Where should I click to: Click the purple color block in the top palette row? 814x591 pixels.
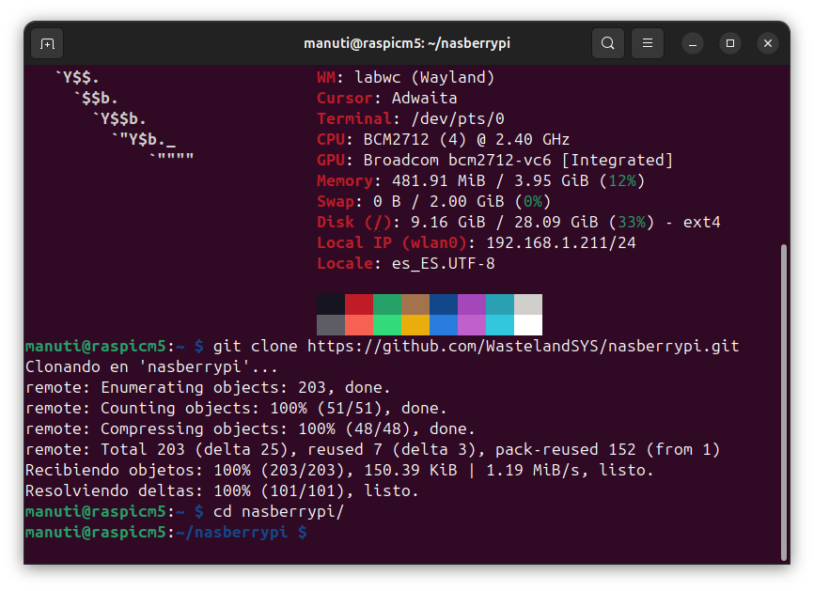(472, 304)
